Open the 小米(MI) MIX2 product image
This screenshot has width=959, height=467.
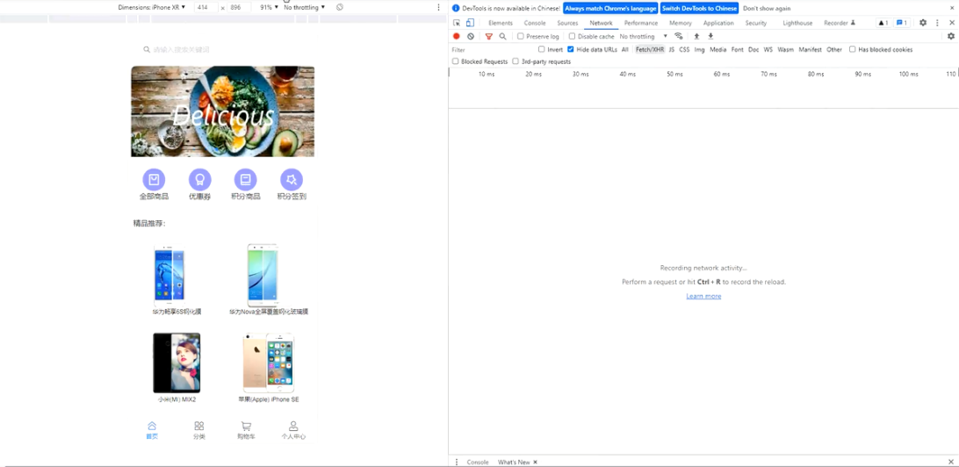pos(177,363)
